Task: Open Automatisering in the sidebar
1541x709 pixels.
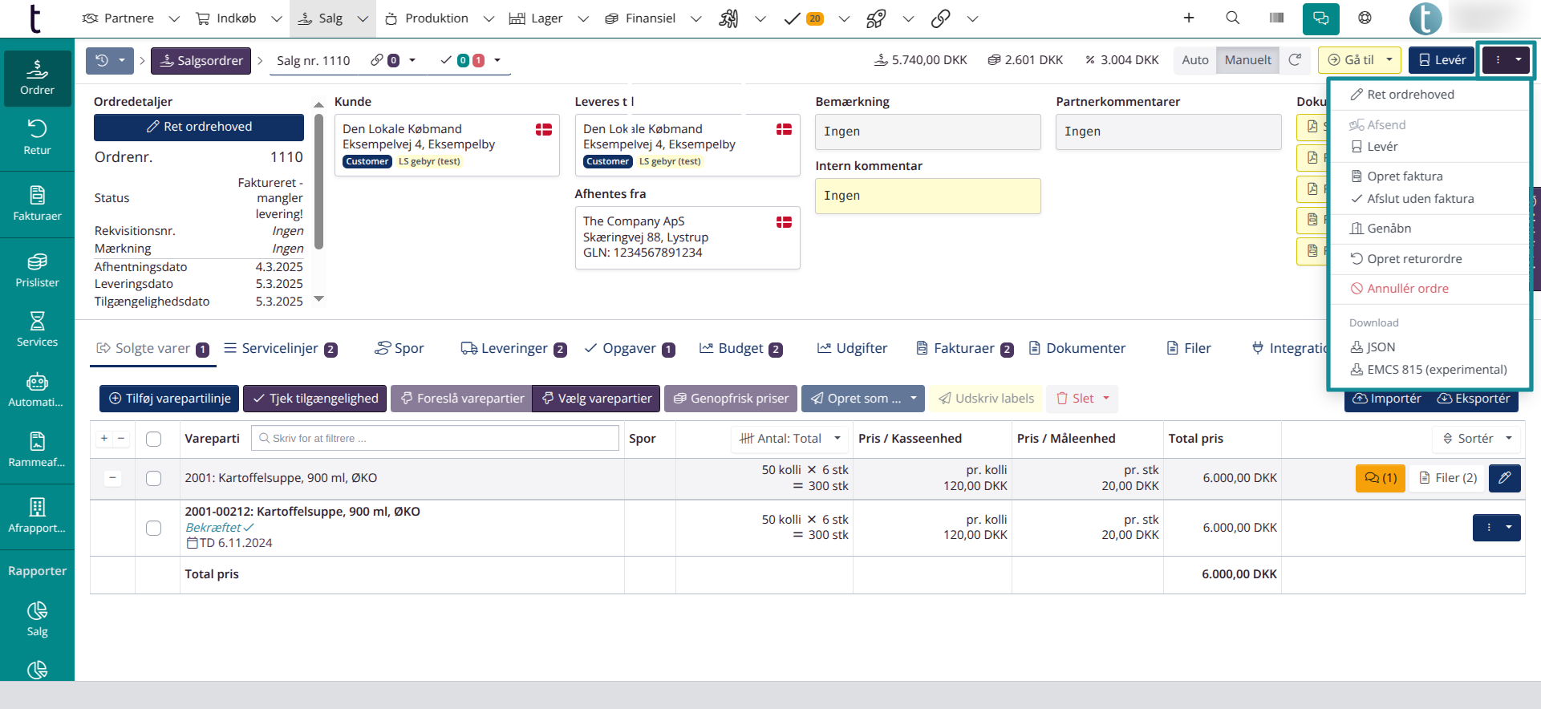Action: click(x=37, y=390)
